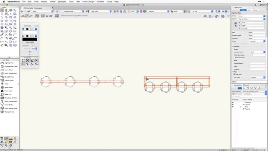Select the Line tool in Basic palette
The height and width of the screenshot is (151, 268).
2,17
